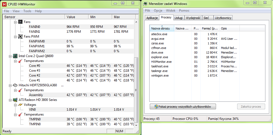Click HWMonitor scrollbar down arrow
273x135 pixels.
136,125
